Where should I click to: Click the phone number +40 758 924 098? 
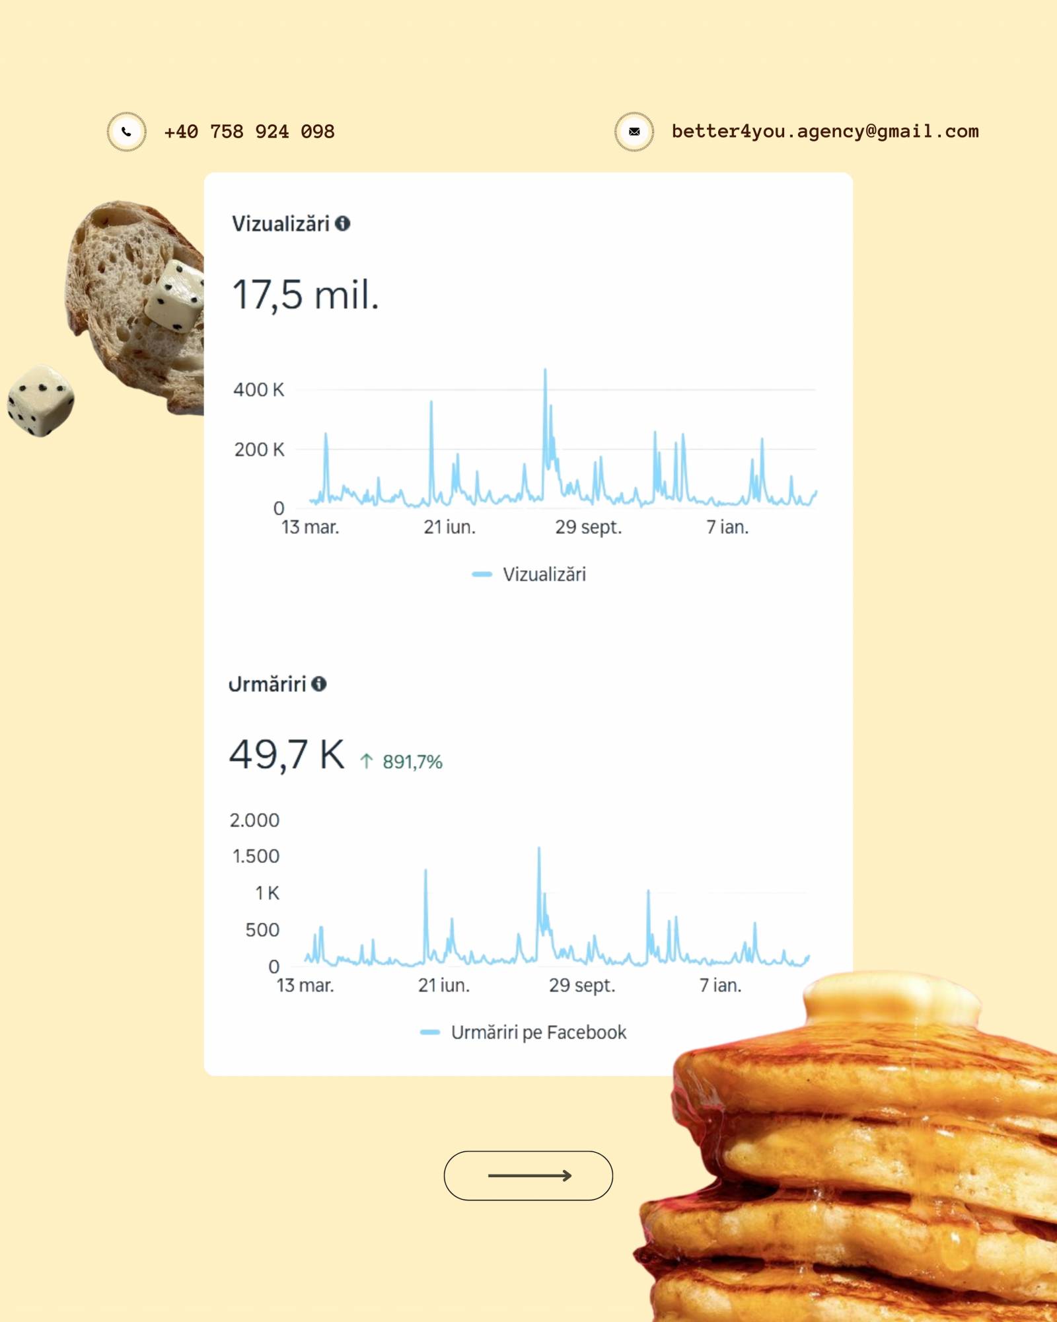coord(249,132)
